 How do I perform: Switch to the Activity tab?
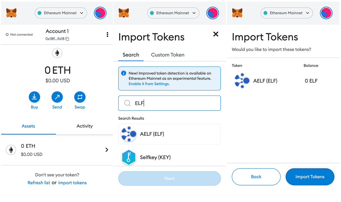click(85, 126)
